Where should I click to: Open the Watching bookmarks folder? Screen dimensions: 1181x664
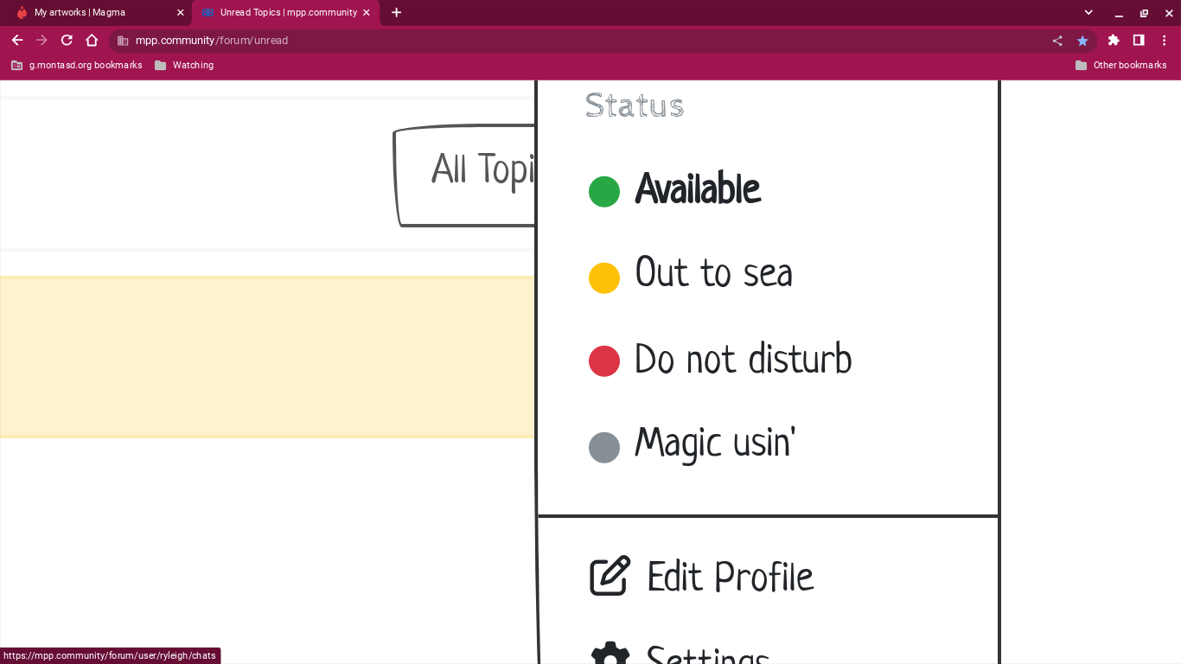tap(184, 66)
